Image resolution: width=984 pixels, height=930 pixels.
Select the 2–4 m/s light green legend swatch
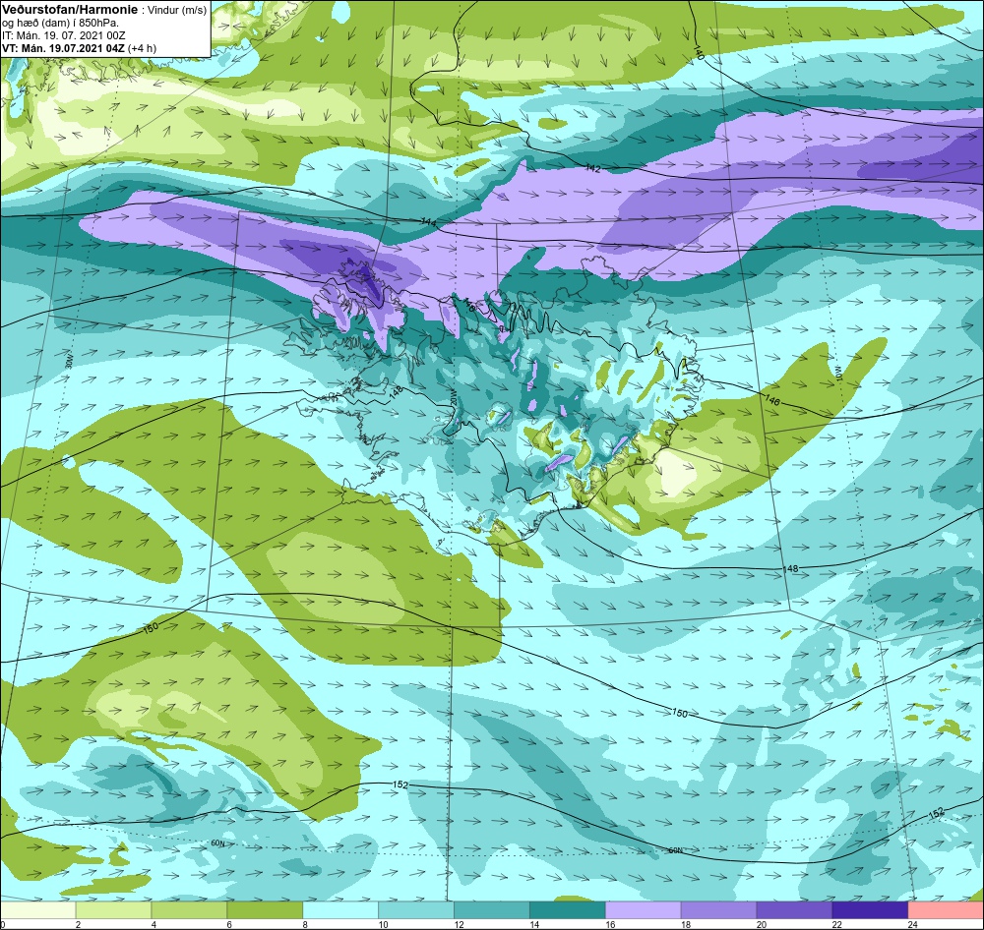[x=113, y=910]
